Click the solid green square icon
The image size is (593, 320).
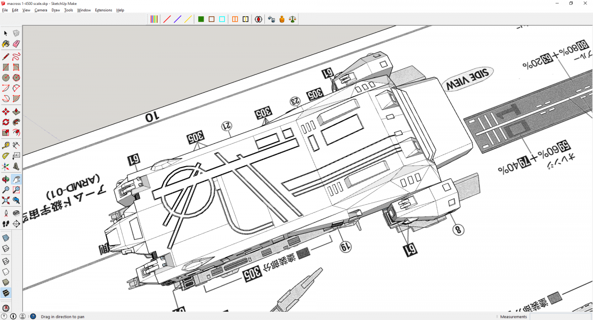click(201, 19)
